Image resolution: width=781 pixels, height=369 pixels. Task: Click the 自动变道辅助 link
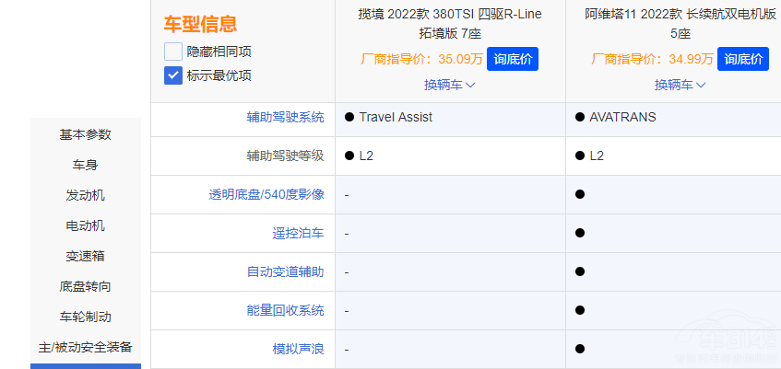(x=285, y=272)
